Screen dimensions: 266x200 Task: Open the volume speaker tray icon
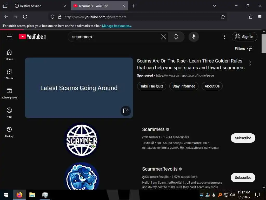(232, 195)
